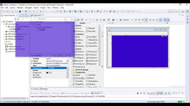Click the blue panel in design canvas

pos(140,51)
